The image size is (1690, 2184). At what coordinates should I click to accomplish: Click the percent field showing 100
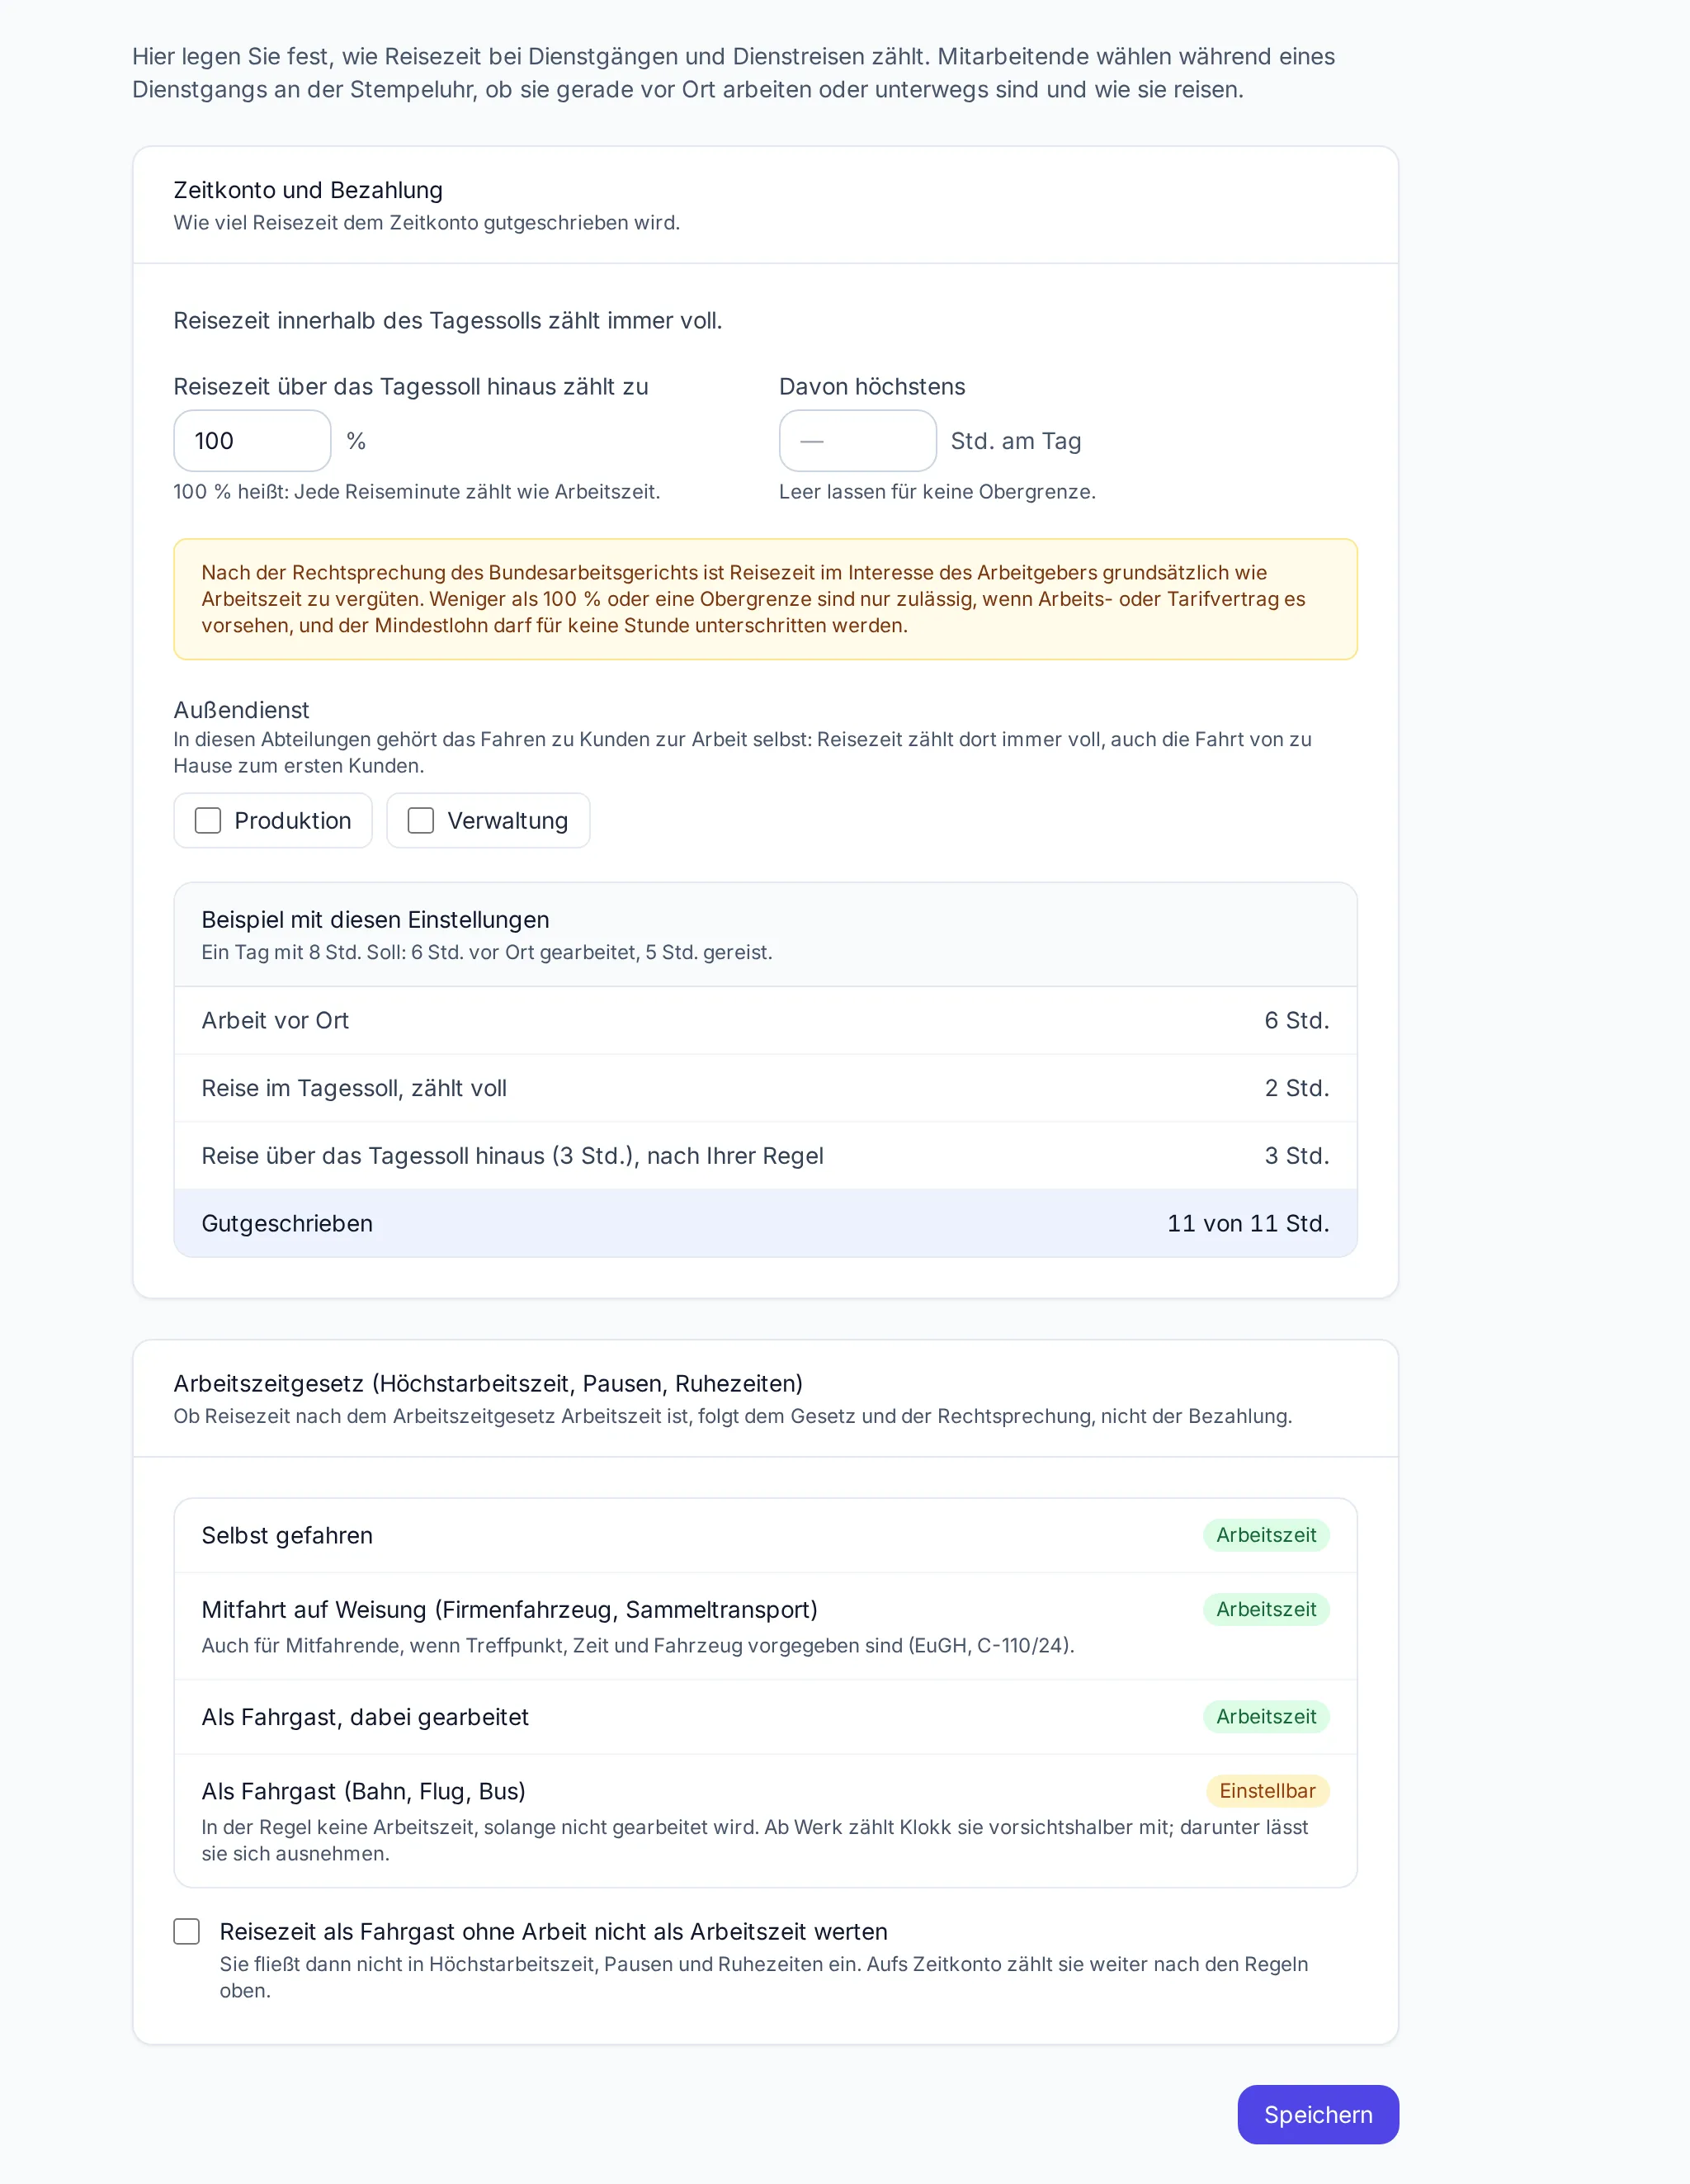coord(252,441)
